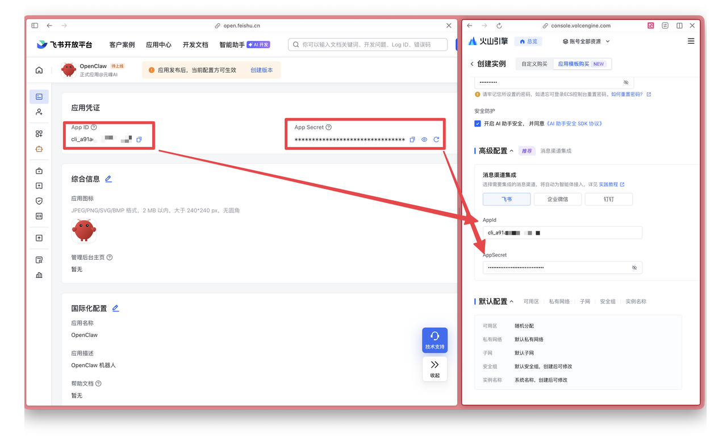Open 开发文档 in Feishu top navigation
Screen dimensions: 727x439
195,45
